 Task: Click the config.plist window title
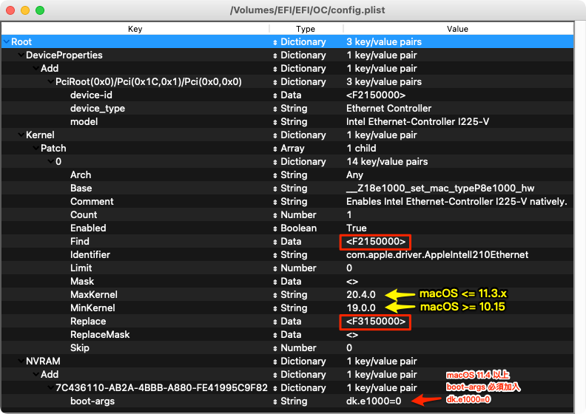pos(307,10)
